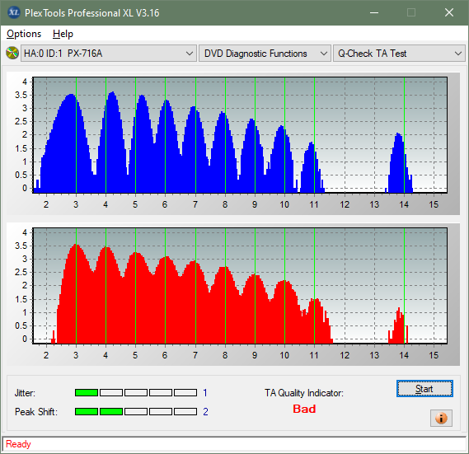Click the second green Peak Shift segment
Viewport: 469px width, 454px height.
(111, 411)
